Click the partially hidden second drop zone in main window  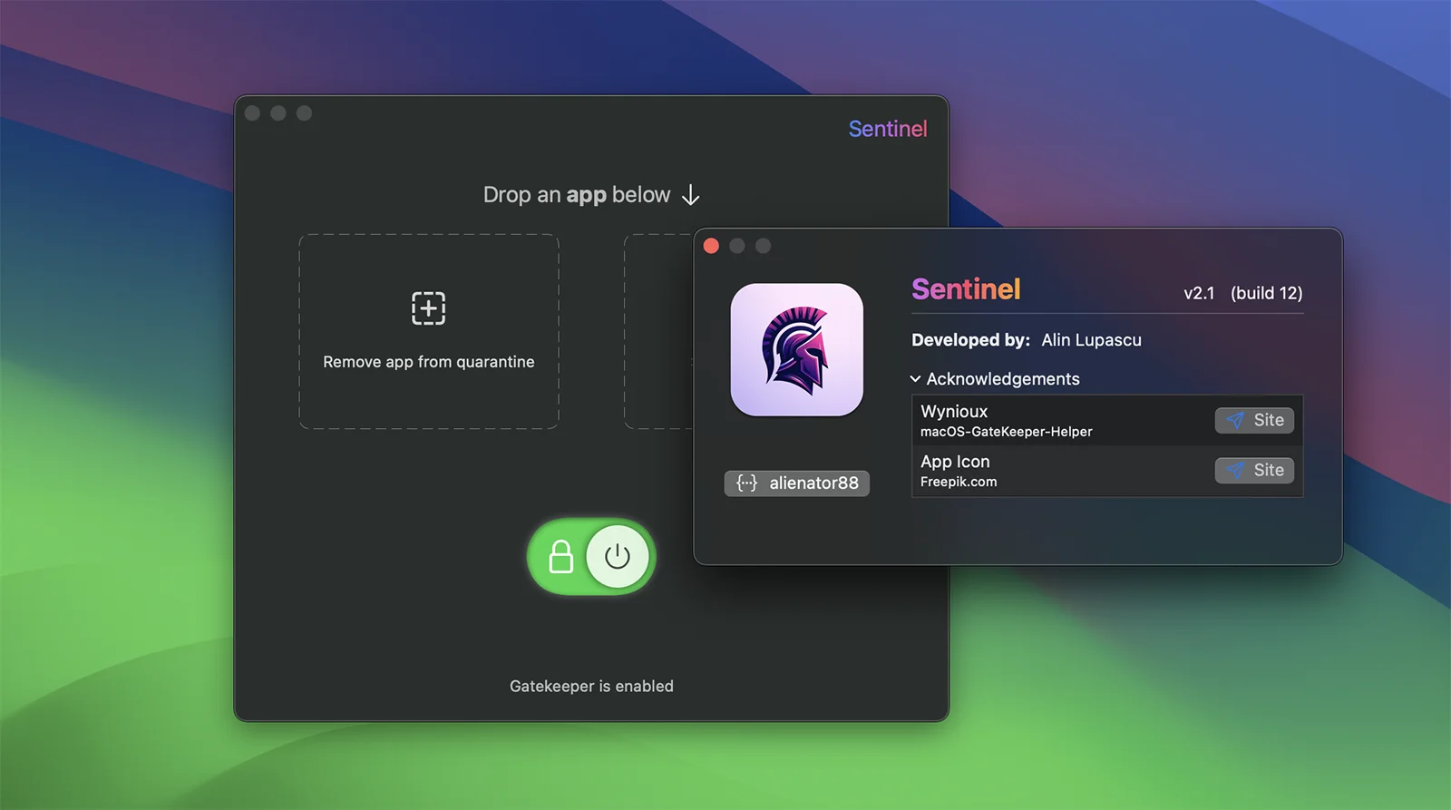[x=659, y=331]
